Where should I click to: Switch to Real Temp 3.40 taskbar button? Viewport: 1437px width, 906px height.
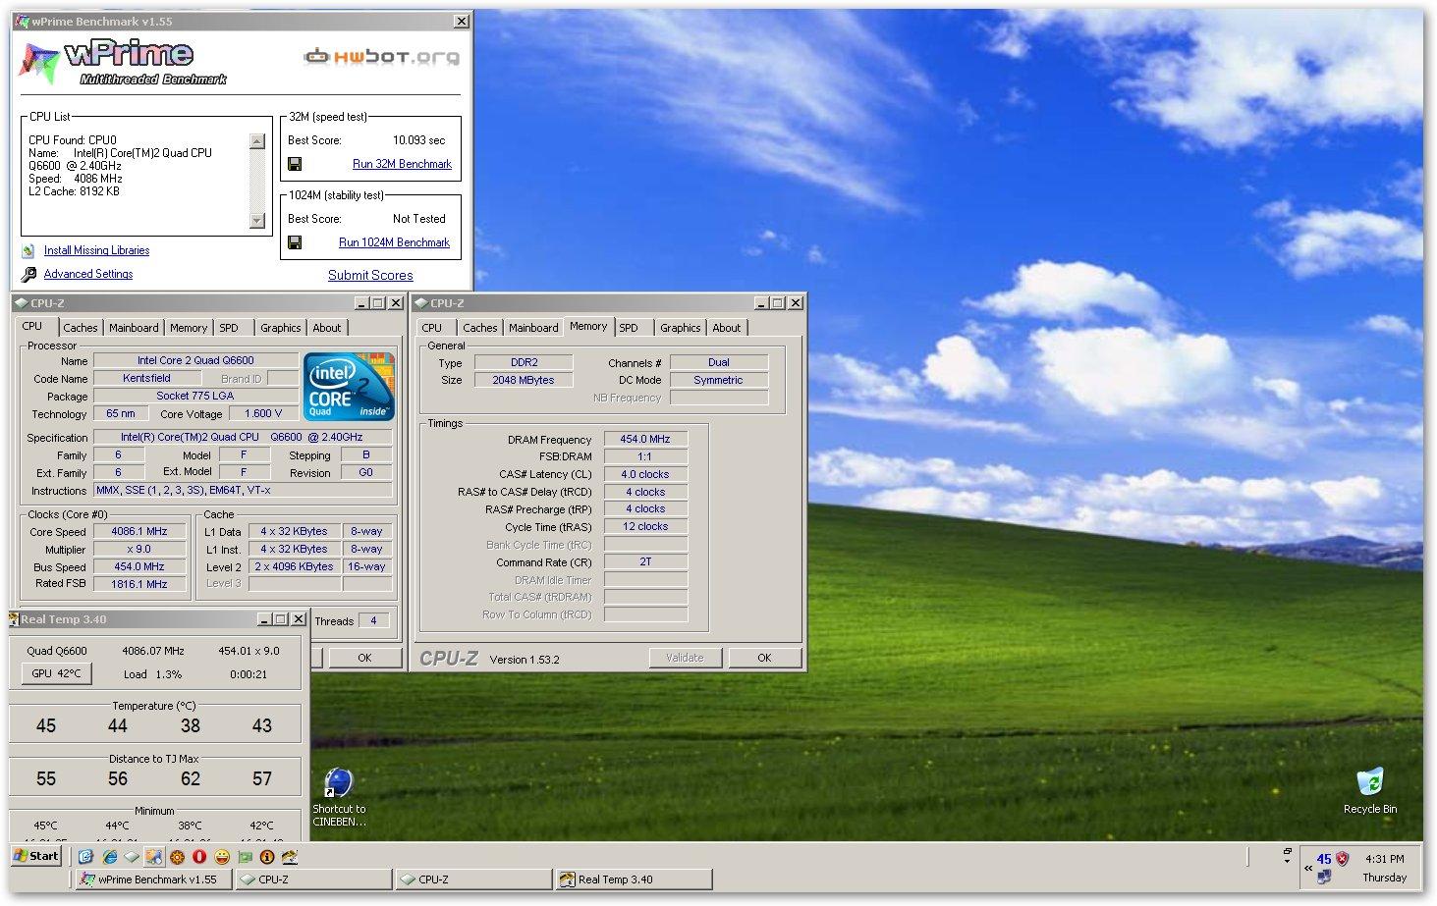[x=633, y=879]
